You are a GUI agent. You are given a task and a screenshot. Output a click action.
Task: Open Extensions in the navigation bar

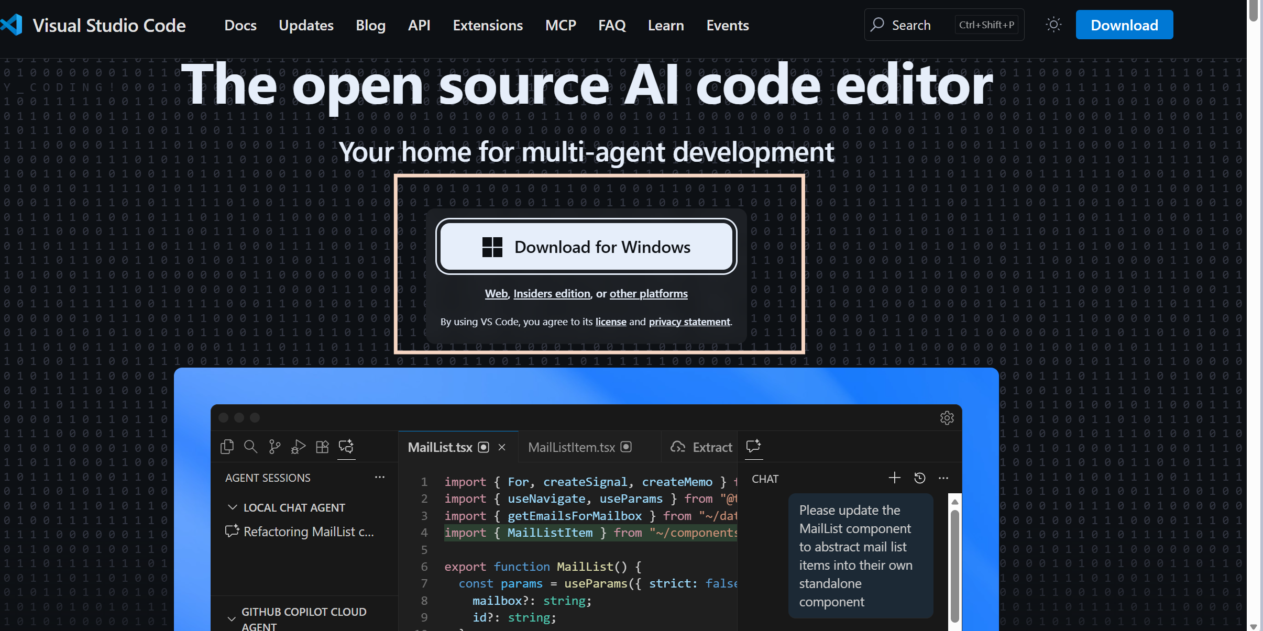click(488, 25)
